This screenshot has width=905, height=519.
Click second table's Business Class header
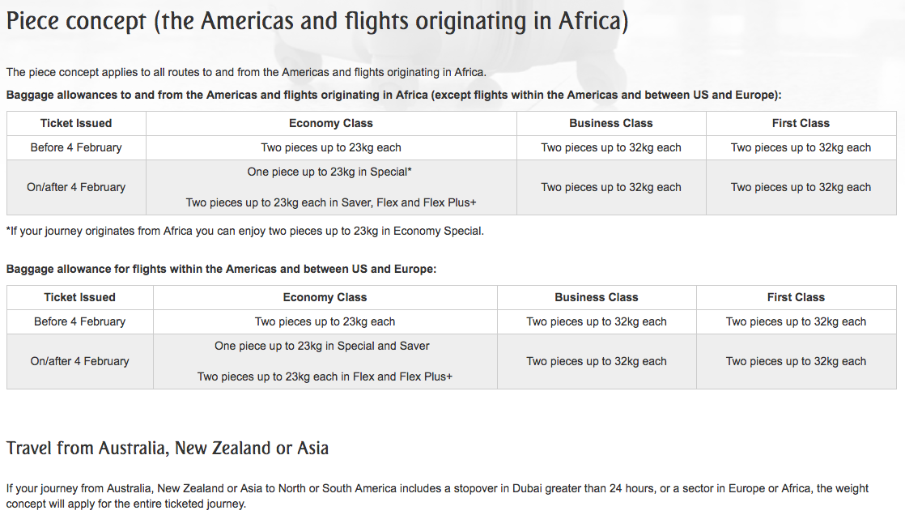click(597, 297)
